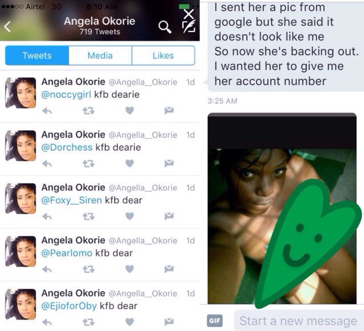Send @Pearlomo tweet via direct message icon

click(x=169, y=269)
